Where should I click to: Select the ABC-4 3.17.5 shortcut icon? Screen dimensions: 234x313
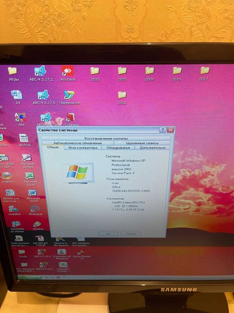point(44,97)
